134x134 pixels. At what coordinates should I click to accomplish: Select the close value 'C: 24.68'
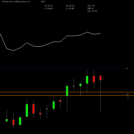[49, 9]
